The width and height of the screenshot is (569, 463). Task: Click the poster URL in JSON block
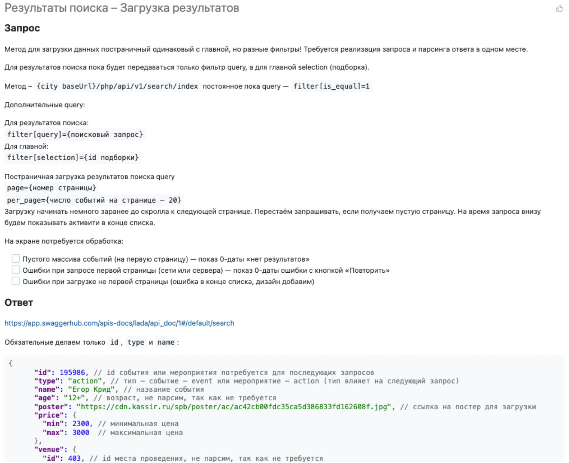234,407
